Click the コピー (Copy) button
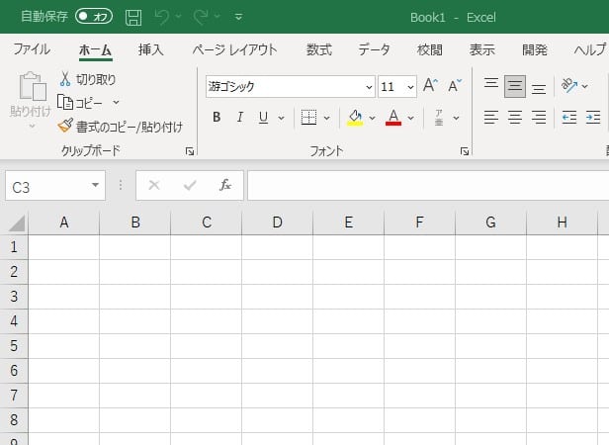 pyautogui.click(x=89, y=102)
